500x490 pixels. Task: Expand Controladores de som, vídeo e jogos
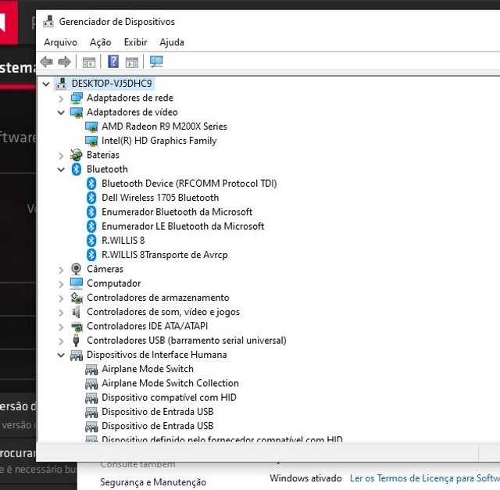pos(61,313)
